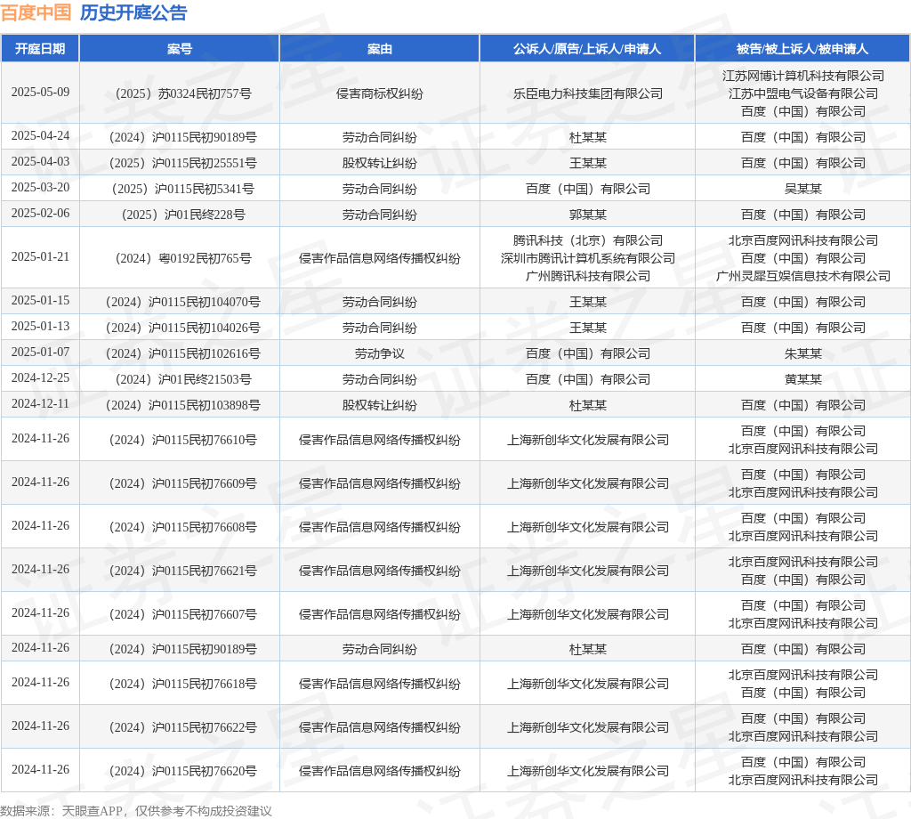Image resolution: width=911 pixels, height=819 pixels.
Task: Click plaintiff 广州腾讯科技有限公司
Action: click(587, 276)
